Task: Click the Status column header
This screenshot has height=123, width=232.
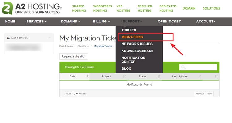Action: (144, 77)
